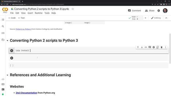
Task: Share the notebook
Action: click(x=150, y=11)
